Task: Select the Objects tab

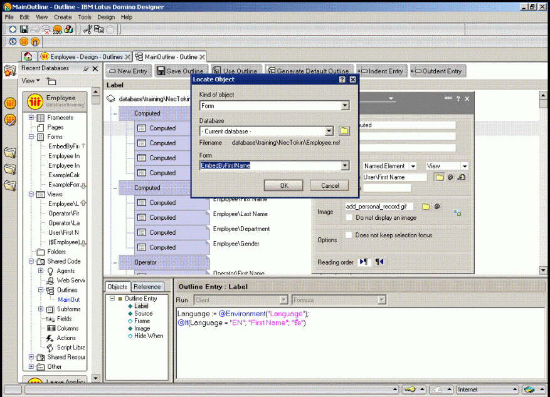Action: (x=117, y=287)
